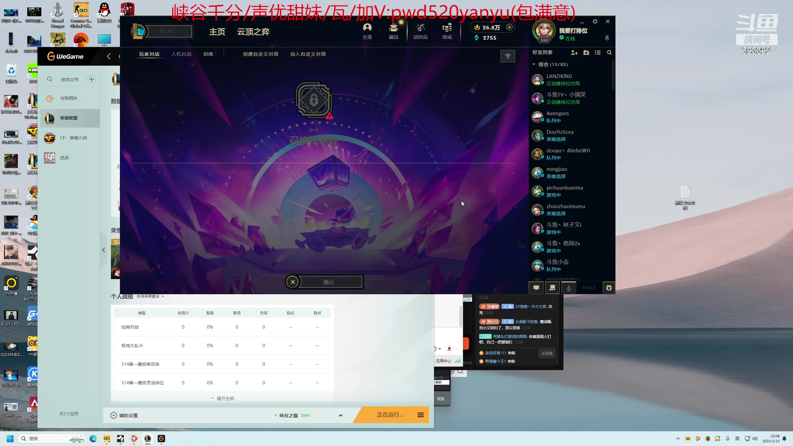The height and width of the screenshot is (446, 793).
Task: Click the Windows taskbar search box
Action: click(x=51, y=439)
